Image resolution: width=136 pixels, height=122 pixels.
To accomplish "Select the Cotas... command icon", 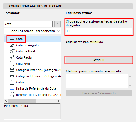I will pyautogui.click(x=12, y=82).
